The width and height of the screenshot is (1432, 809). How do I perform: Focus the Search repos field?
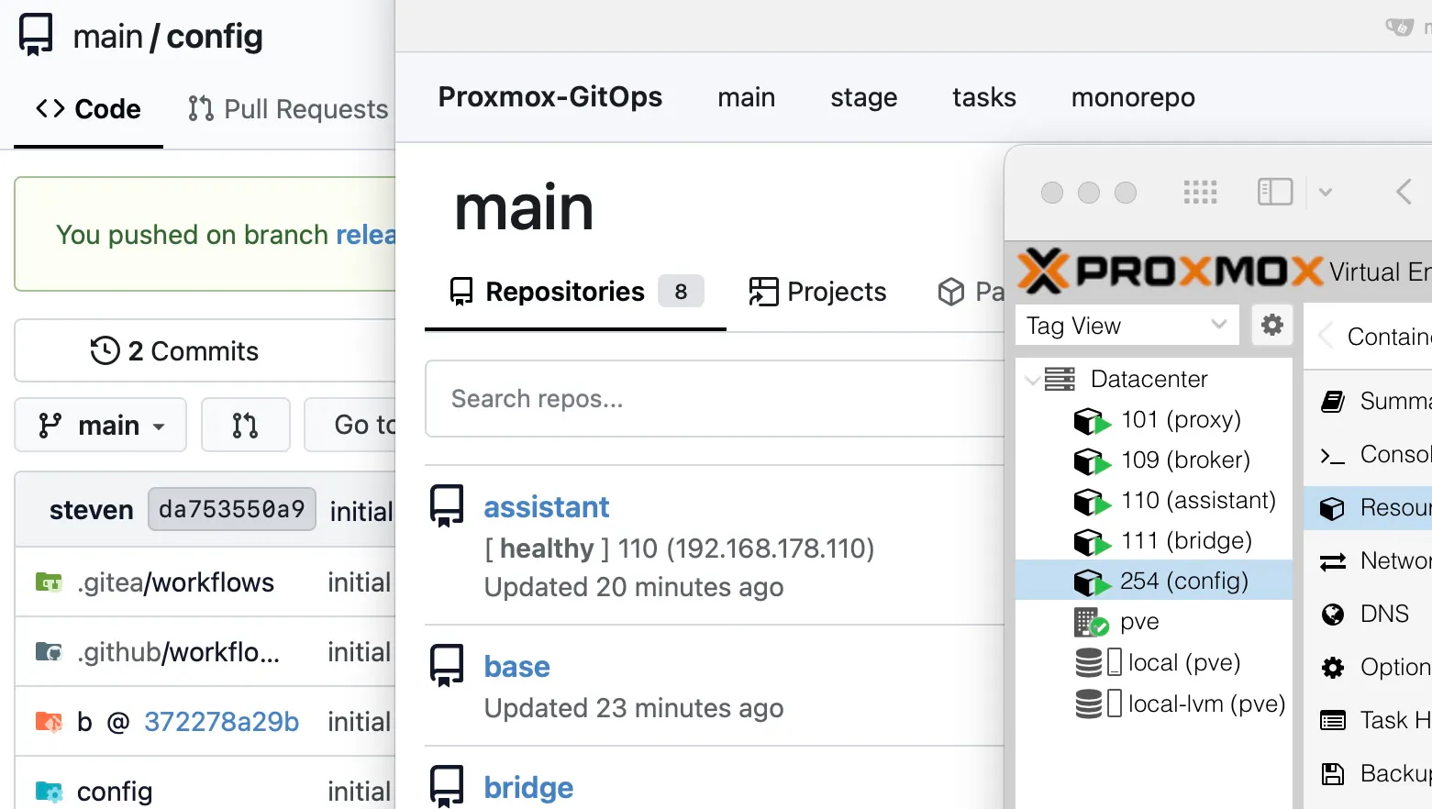point(715,399)
